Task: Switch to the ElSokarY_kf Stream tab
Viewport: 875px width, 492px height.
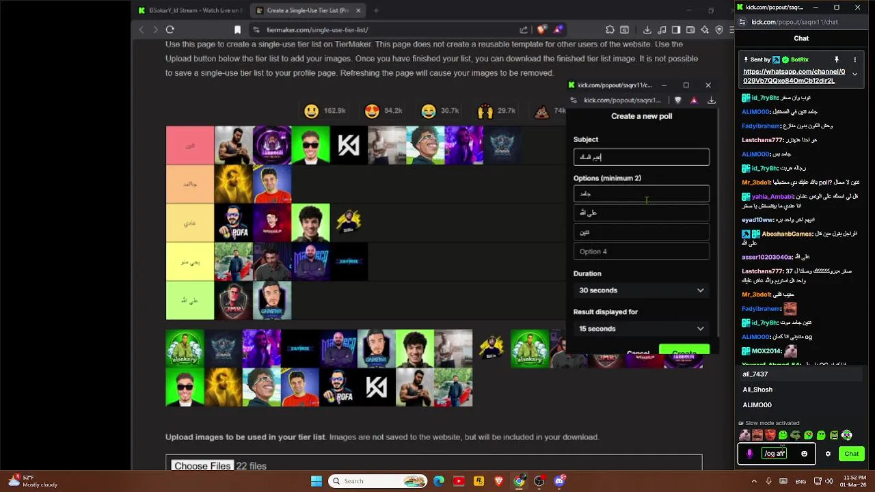Action: click(189, 10)
